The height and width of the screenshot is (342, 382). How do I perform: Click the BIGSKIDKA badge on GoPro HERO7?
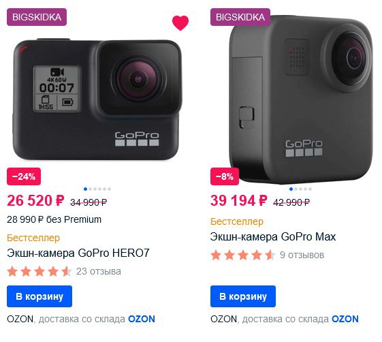(37, 17)
